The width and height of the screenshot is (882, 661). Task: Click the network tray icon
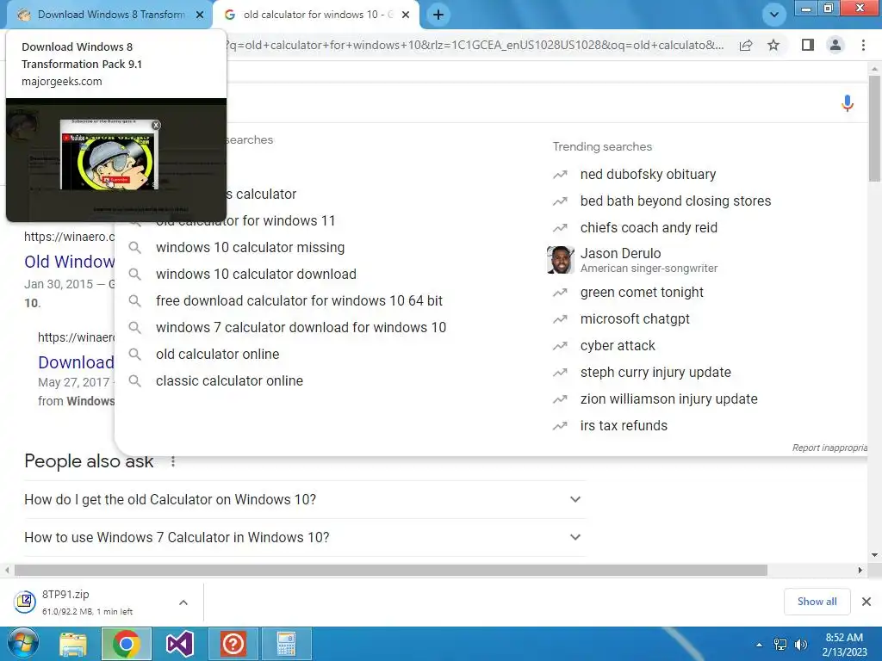click(x=780, y=645)
